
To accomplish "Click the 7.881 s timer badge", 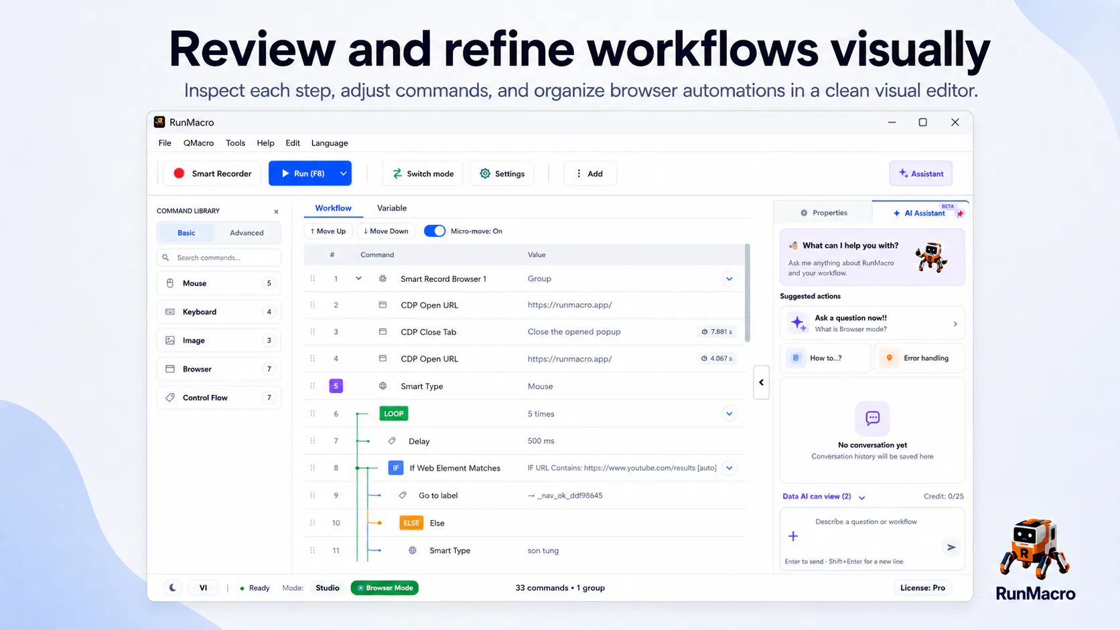I will (717, 332).
